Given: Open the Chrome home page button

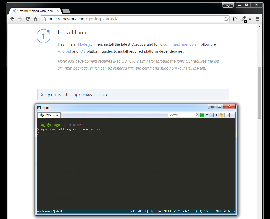Looking at the screenshot, I should click(x=36, y=19).
